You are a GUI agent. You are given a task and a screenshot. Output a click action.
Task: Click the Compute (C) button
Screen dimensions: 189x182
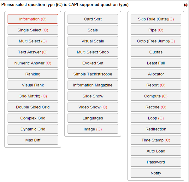tap(156, 96)
